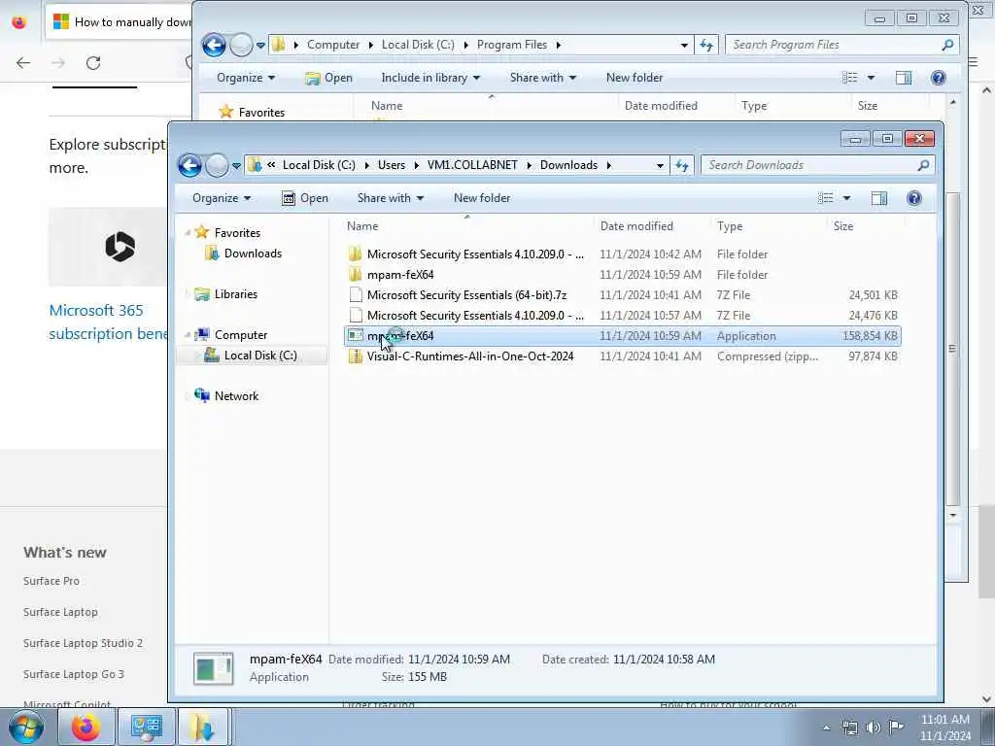The width and height of the screenshot is (995, 746).
Task: Select Libraries in navigation pane
Action: pyautogui.click(x=235, y=294)
